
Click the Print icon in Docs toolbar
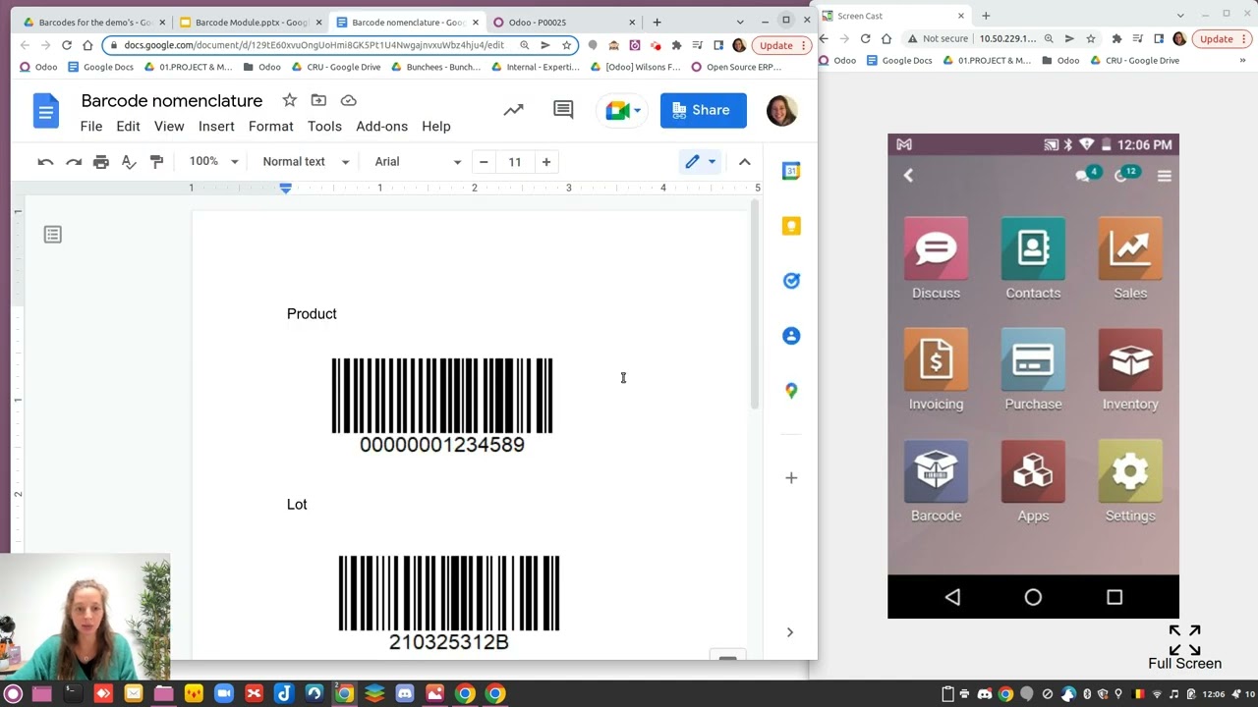[x=101, y=162]
